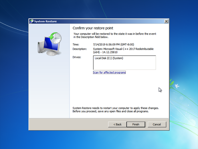Click the computer and clock restore illustration
198x149 pixels.
click(50, 44)
